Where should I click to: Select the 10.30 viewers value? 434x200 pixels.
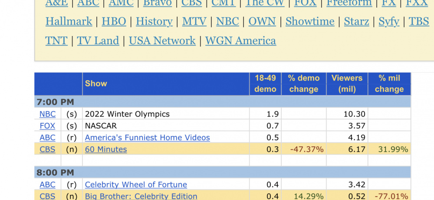[x=354, y=114]
